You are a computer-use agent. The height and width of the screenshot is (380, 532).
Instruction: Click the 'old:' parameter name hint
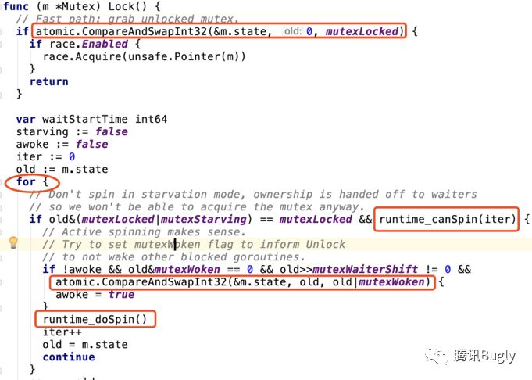293,31
